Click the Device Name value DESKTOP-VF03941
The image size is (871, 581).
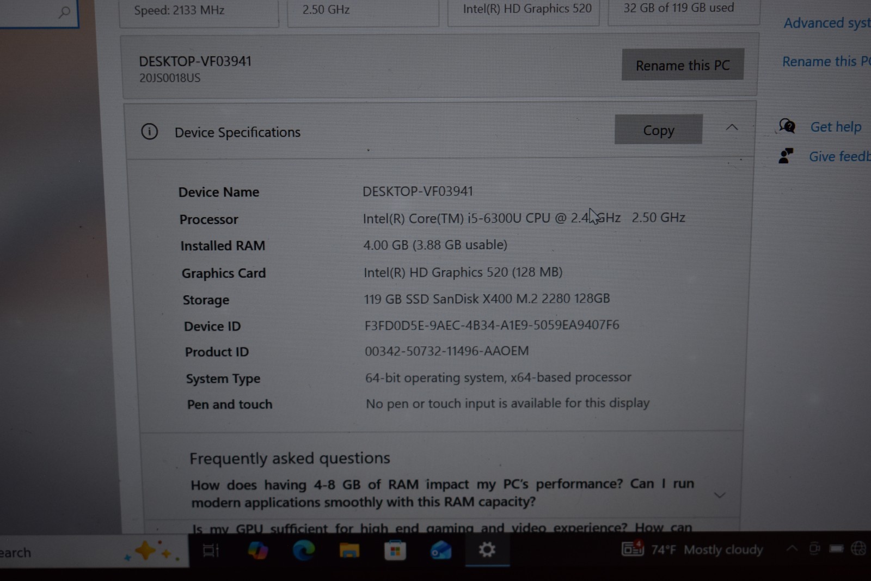pyautogui.click(x=418, y=191)
